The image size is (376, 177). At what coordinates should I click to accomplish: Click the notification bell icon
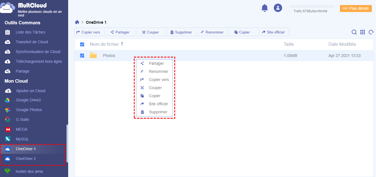pos(265,8)
